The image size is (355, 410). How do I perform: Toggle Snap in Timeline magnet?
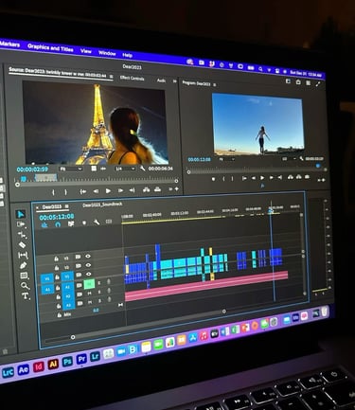pos(58,224)
